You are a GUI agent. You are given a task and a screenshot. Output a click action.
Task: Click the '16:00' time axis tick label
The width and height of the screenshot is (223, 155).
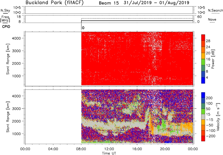click(x=137, y=149)
